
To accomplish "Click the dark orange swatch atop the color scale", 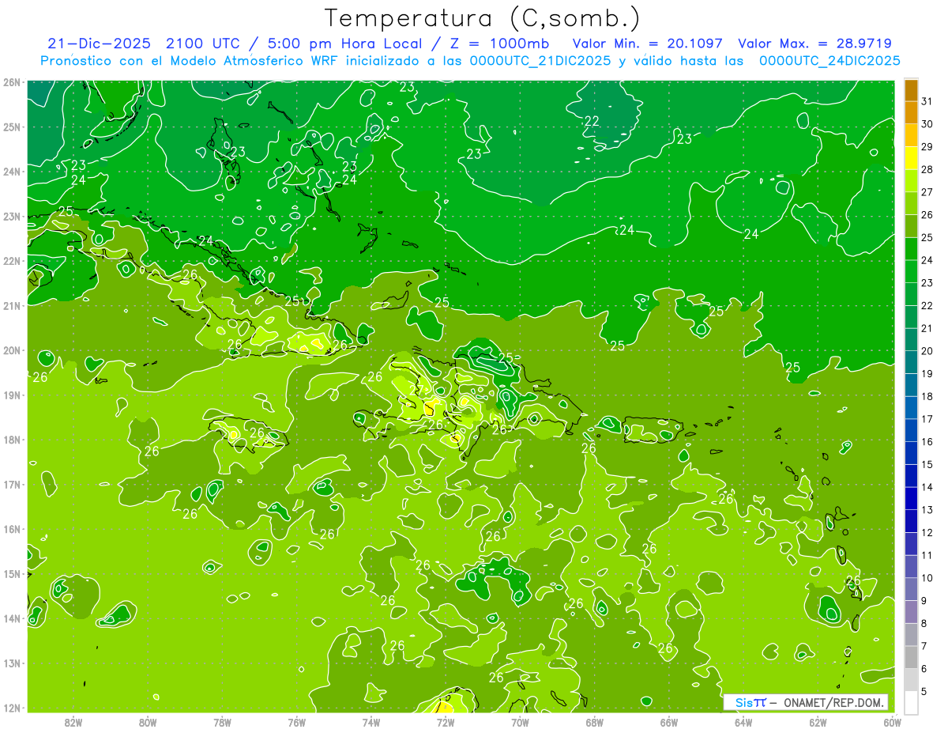I will click(x=911, y=90).
